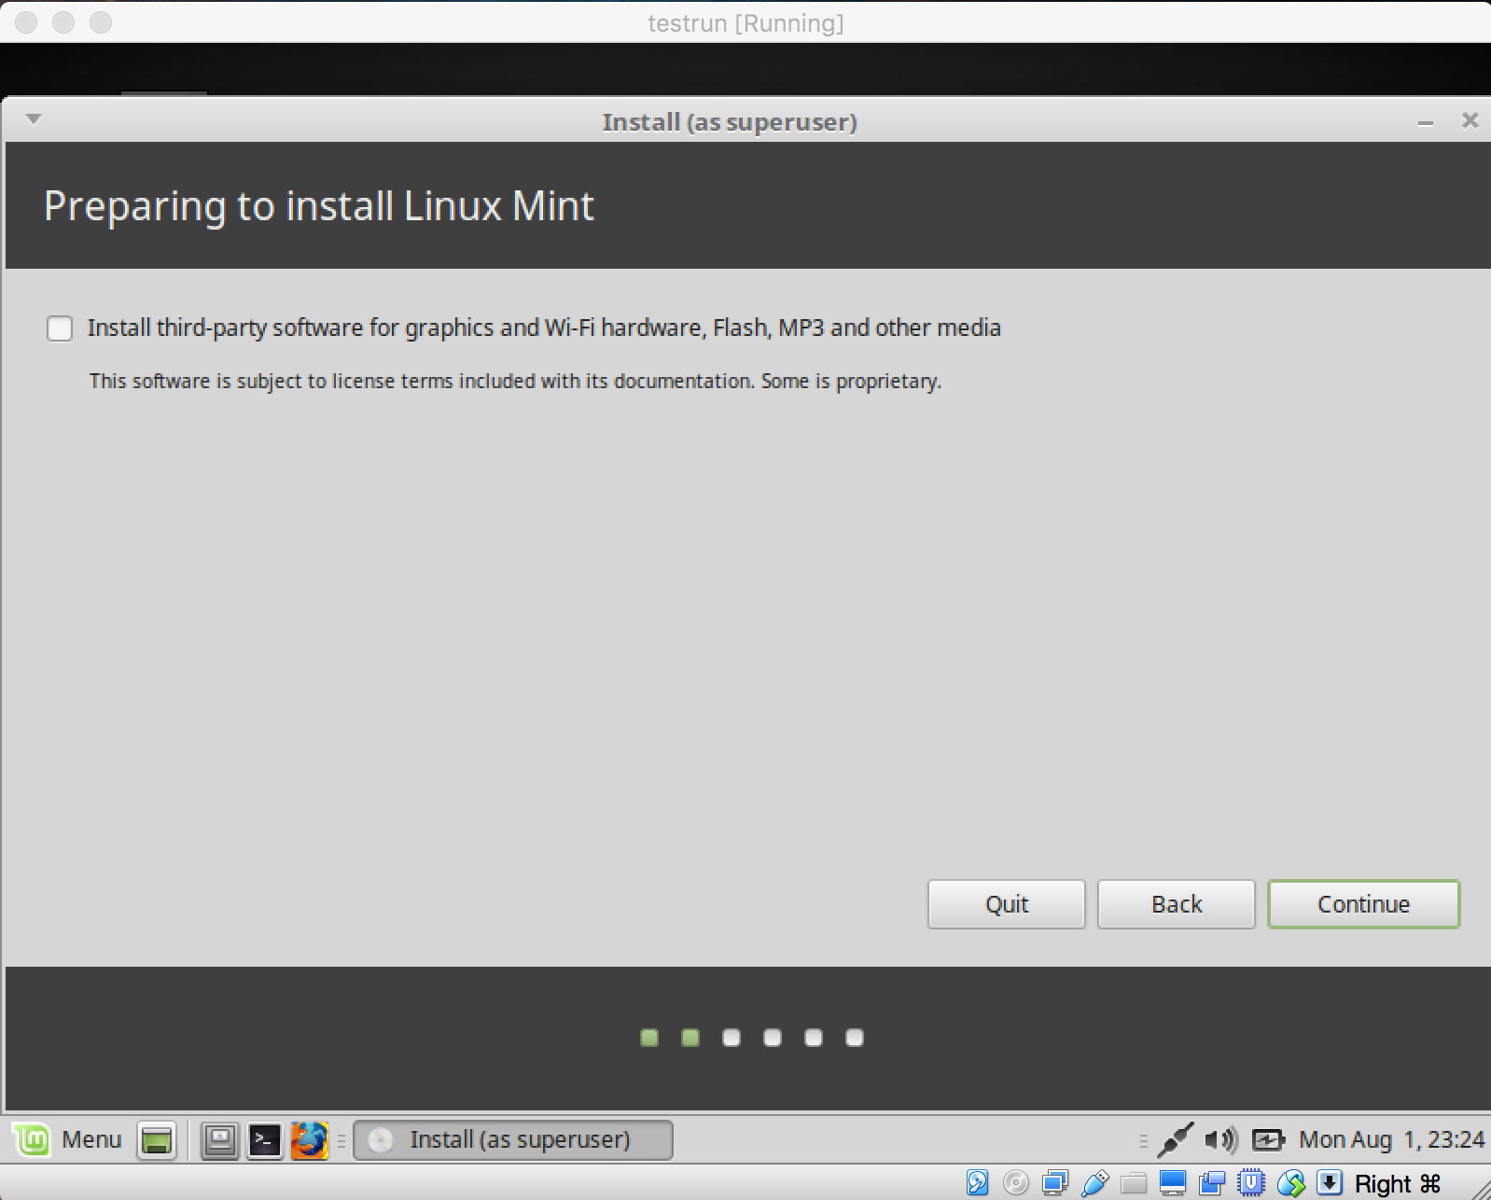Click the VirtualBox network adapters icon

[x=1055, y=1183]
